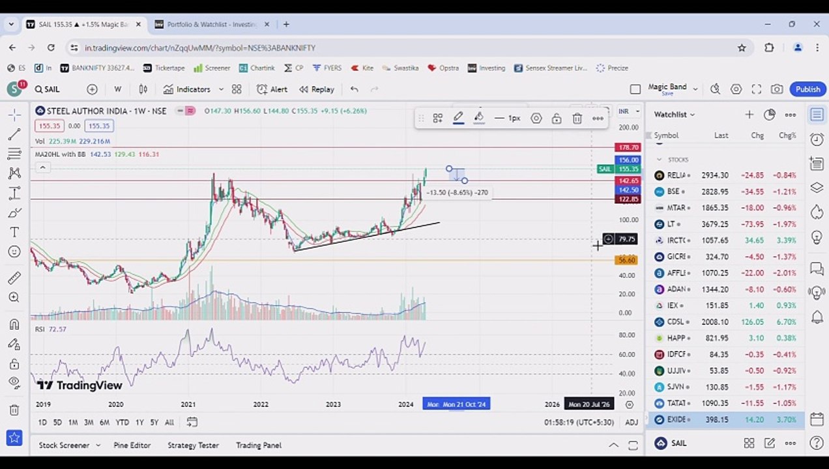Open the Fibonacci retracement tools
The height and width of the screenshot is (469, 829).
coord(14,154)
